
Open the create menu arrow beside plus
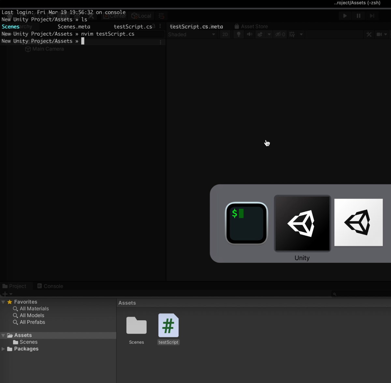coord(11,294)
